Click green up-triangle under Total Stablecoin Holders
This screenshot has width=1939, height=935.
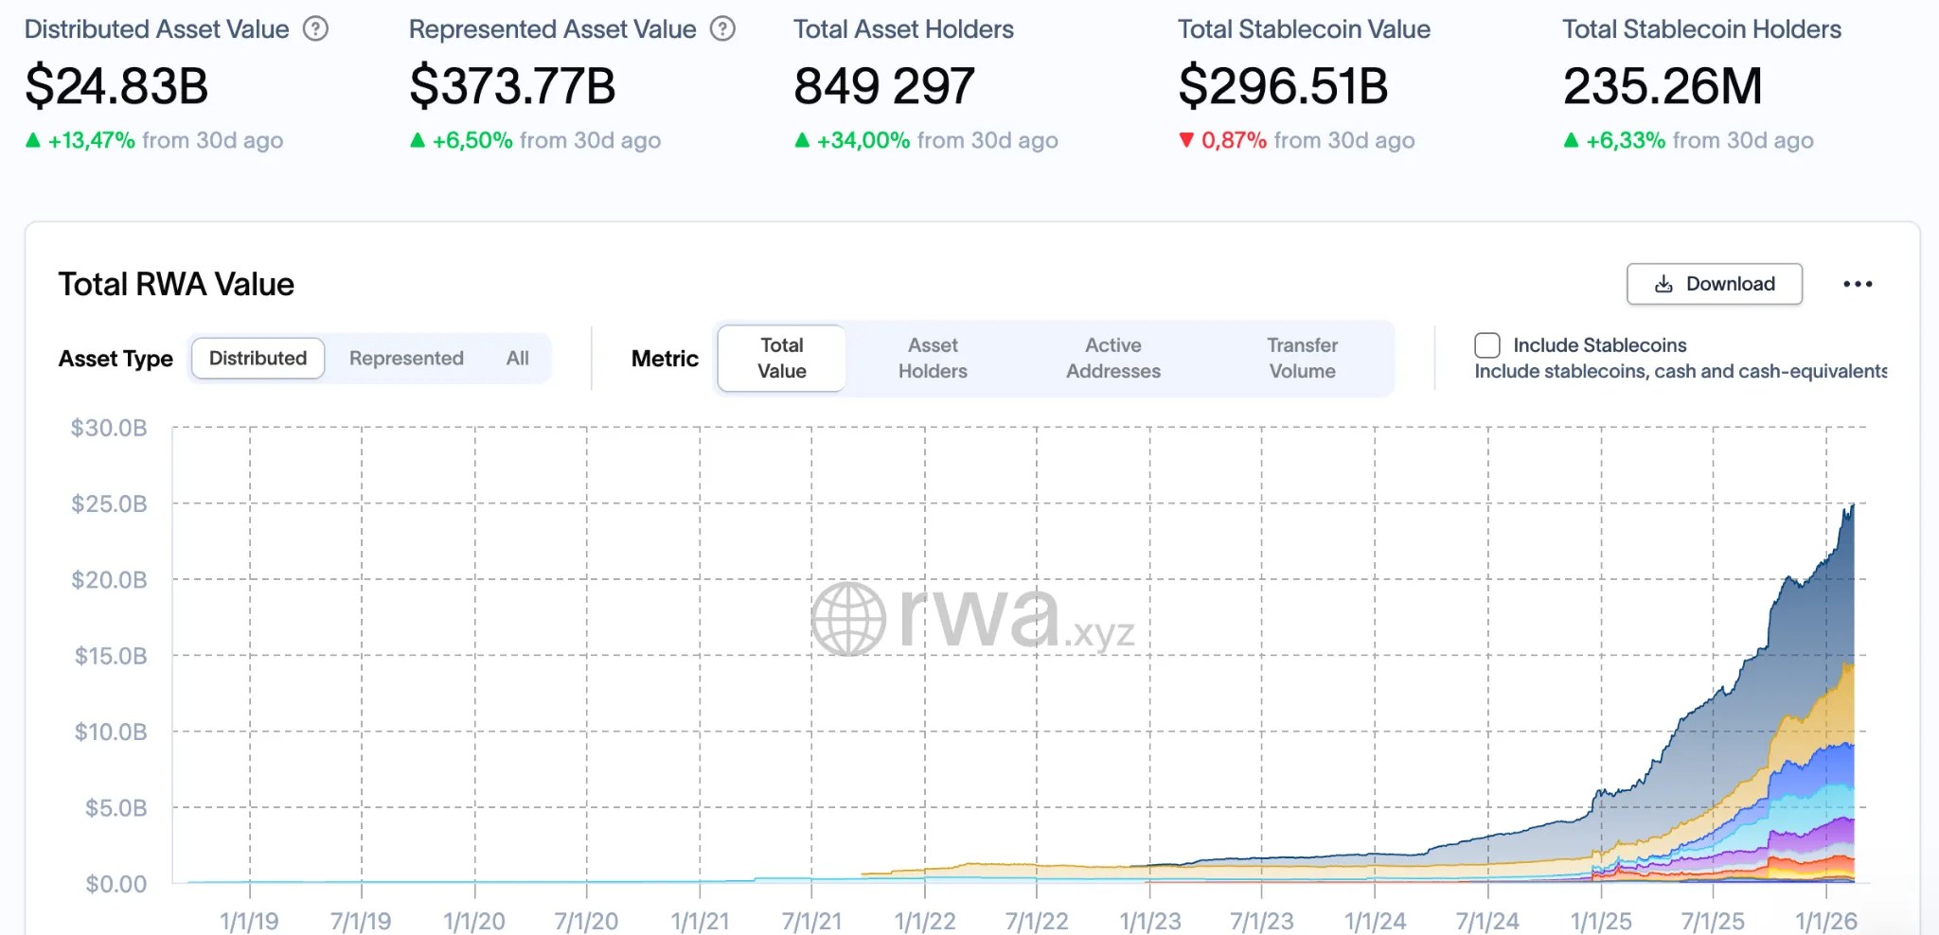click(1571, 140)
